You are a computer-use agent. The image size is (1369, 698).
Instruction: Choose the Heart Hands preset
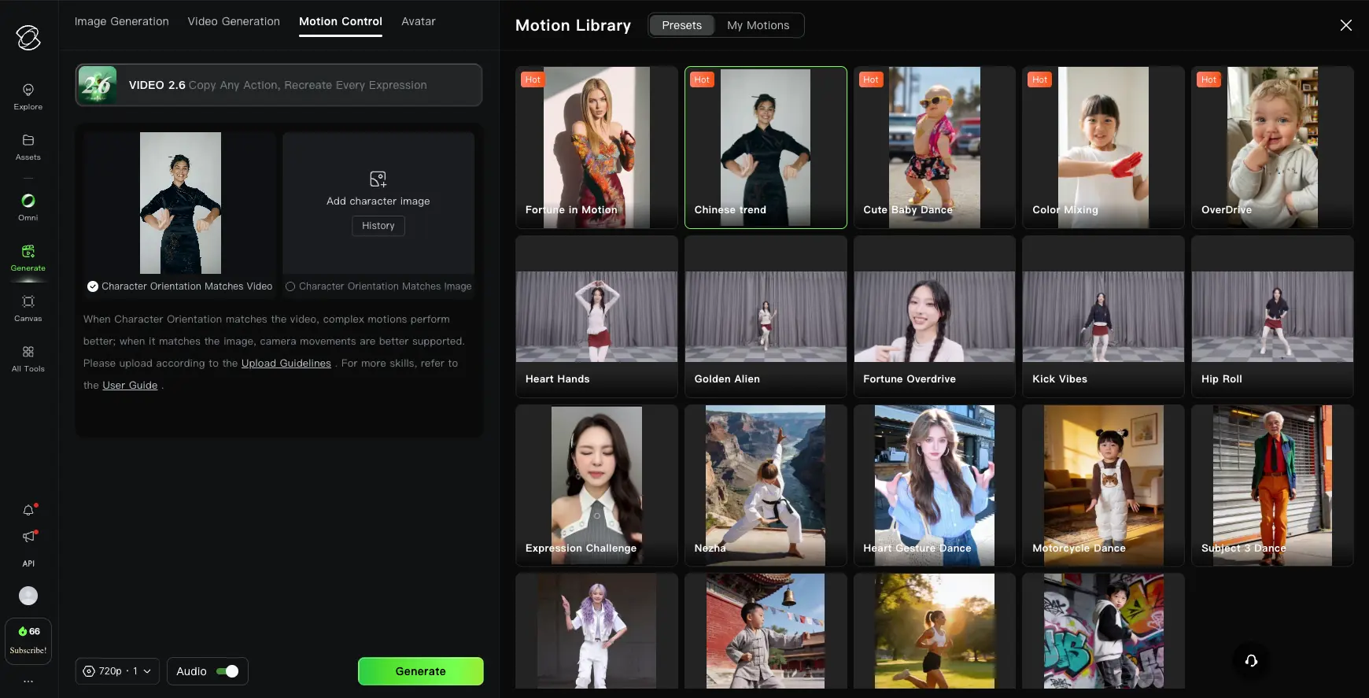596,316
